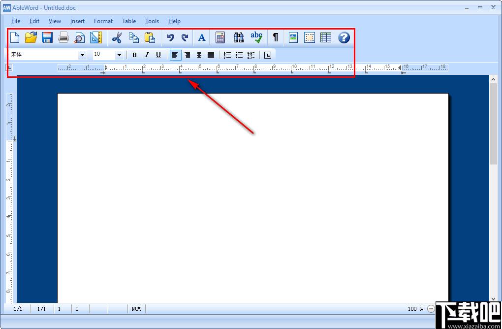Open Print Preview magnifier icon
Image resolution: width=502 pixels, height=329 pixels.
point(79,37)
